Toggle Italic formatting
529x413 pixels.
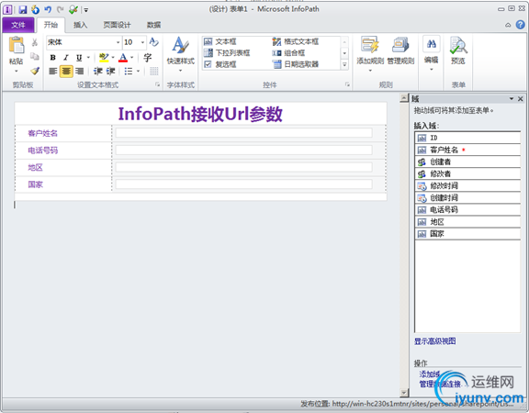tap(66, 58)
